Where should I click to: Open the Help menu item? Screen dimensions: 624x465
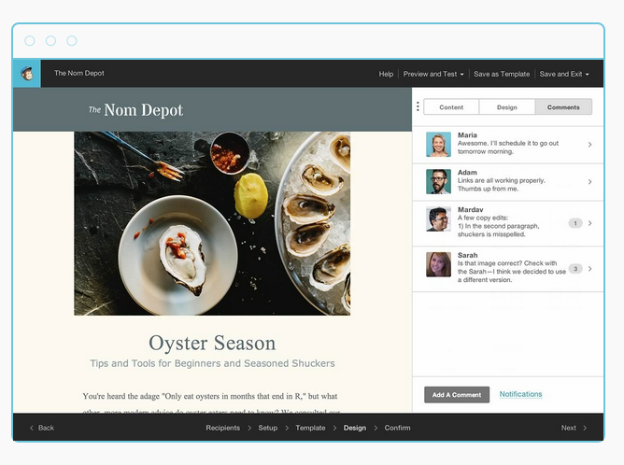coord(386,74)
